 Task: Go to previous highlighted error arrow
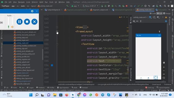pos(124,17)
